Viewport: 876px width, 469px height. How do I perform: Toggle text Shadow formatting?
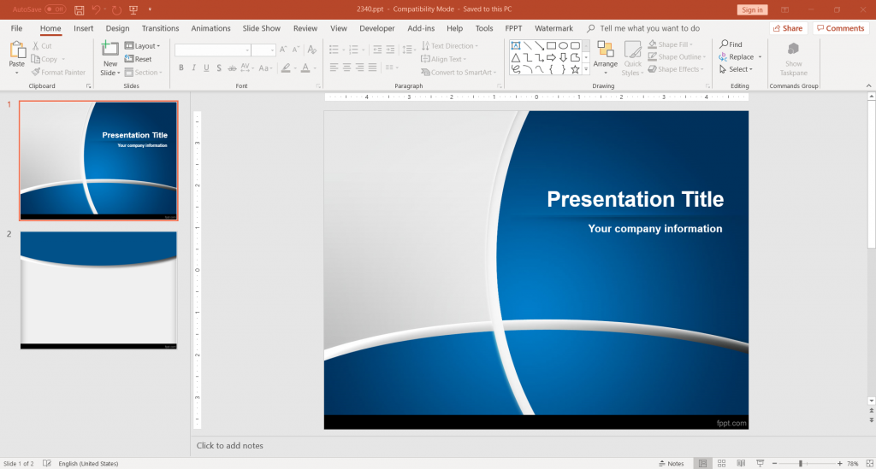[x=219, y=68]
